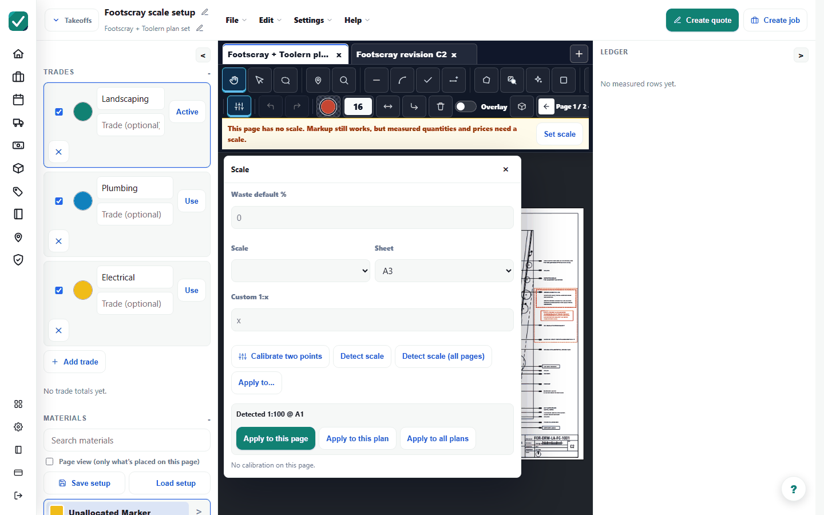Open the Scale dropdown
This screenshot has width=824, height=515.
[301, 271]
